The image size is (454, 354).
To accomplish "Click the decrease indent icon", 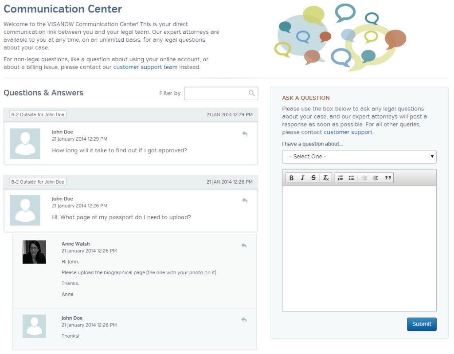I will point(364,178).
